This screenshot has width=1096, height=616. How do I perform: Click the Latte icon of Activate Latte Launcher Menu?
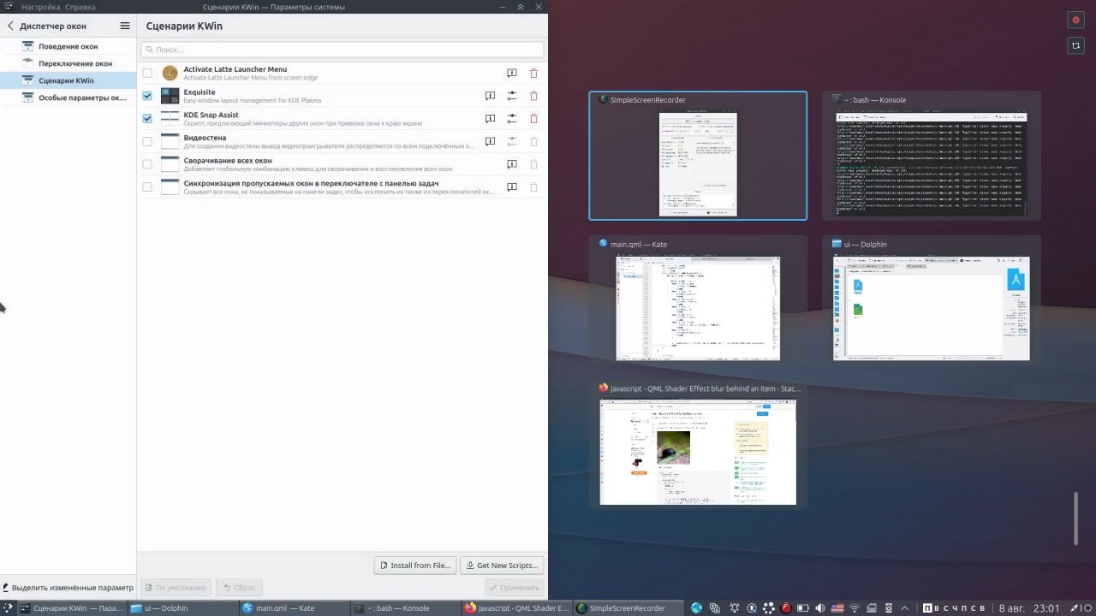[170, 74]
